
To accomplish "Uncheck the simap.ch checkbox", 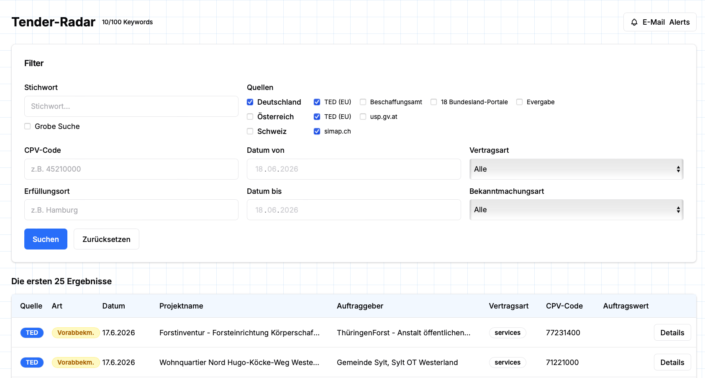I will tap(317, 131).
